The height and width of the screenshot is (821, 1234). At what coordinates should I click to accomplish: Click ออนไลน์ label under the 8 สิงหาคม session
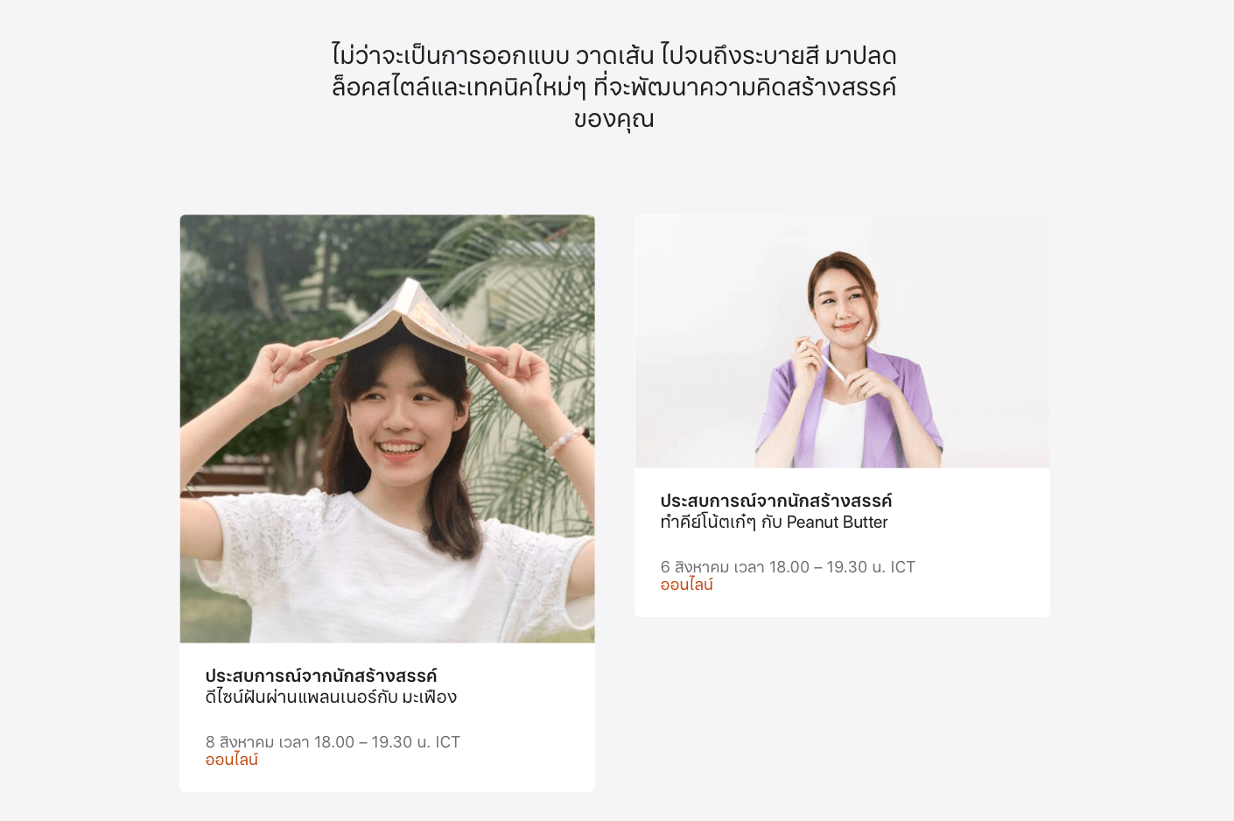(x=231, y=760)
